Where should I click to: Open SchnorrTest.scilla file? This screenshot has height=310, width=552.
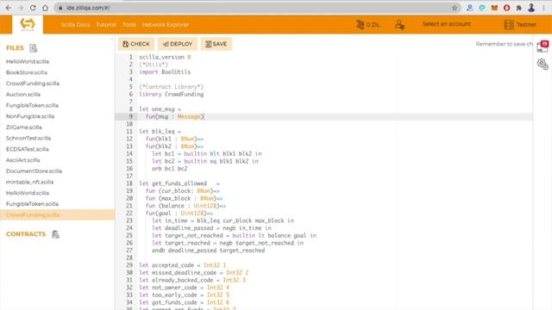pyautogui.click(x=28, y=138)
